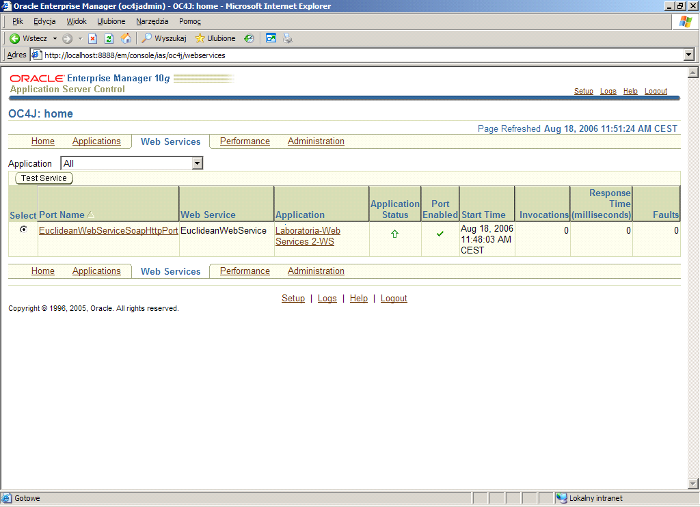Switch to top Performance tab
This screenshot has height=507, width=700.
tap(245, 141)
